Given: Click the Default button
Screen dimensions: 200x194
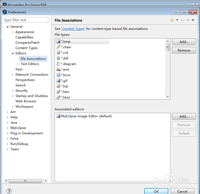Looking at the screenshot, I should coord(184,133).
